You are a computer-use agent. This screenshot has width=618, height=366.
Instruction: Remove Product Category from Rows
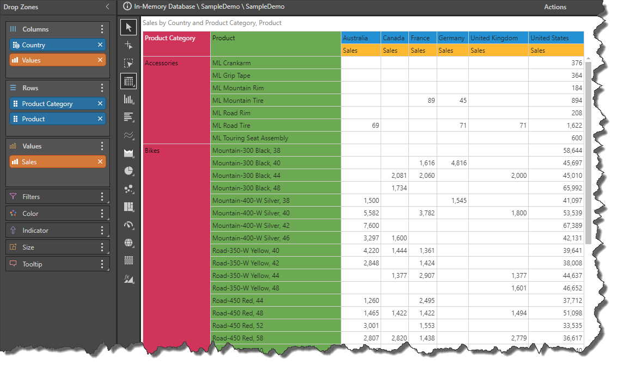(x=100, y=104)
